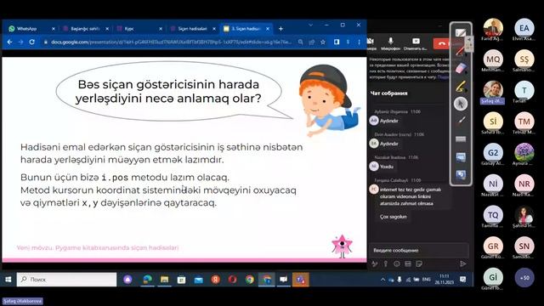Open the whiteboard icon atop annotation bar

pos(461,33)
